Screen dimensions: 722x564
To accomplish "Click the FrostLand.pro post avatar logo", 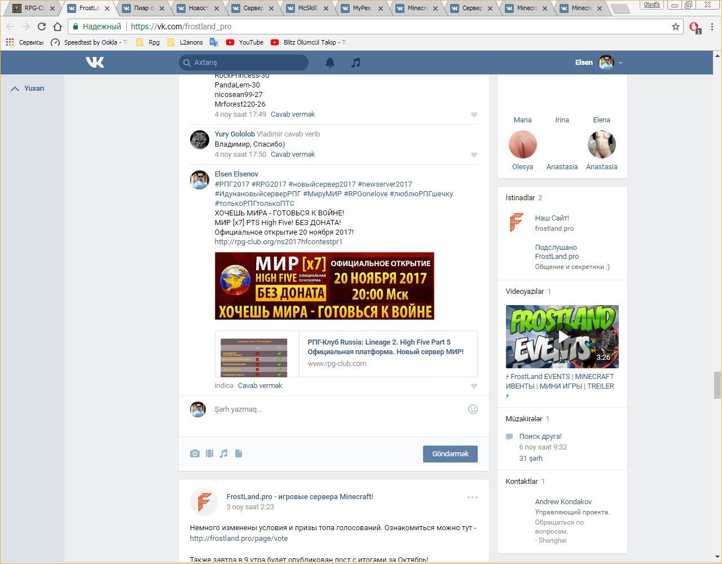I will tap(204, 501).
